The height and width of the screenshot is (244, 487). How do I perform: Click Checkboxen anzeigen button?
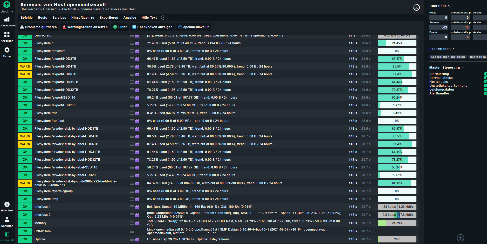[x=152, y=27]
